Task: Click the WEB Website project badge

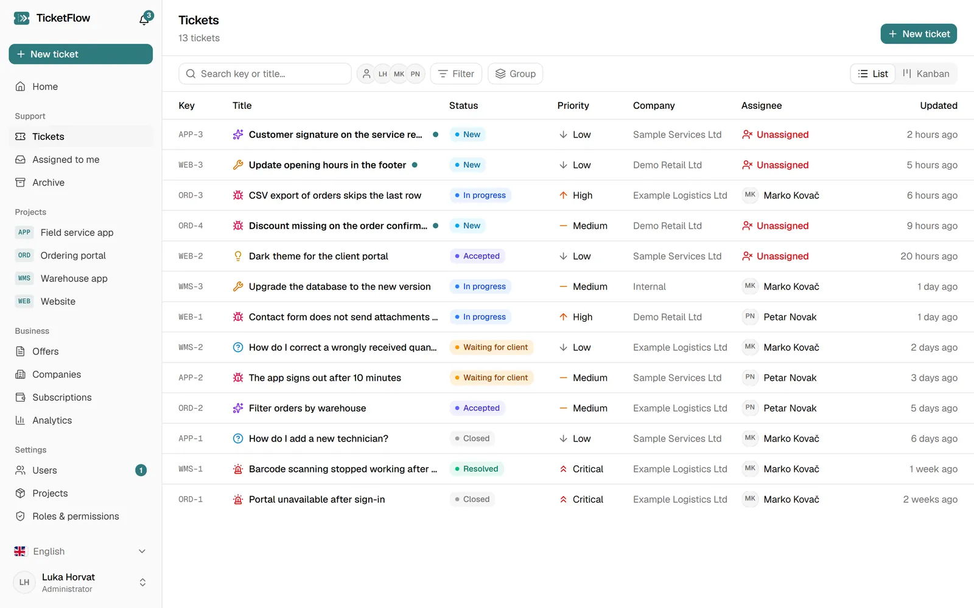Action: (x=24, y=302)
